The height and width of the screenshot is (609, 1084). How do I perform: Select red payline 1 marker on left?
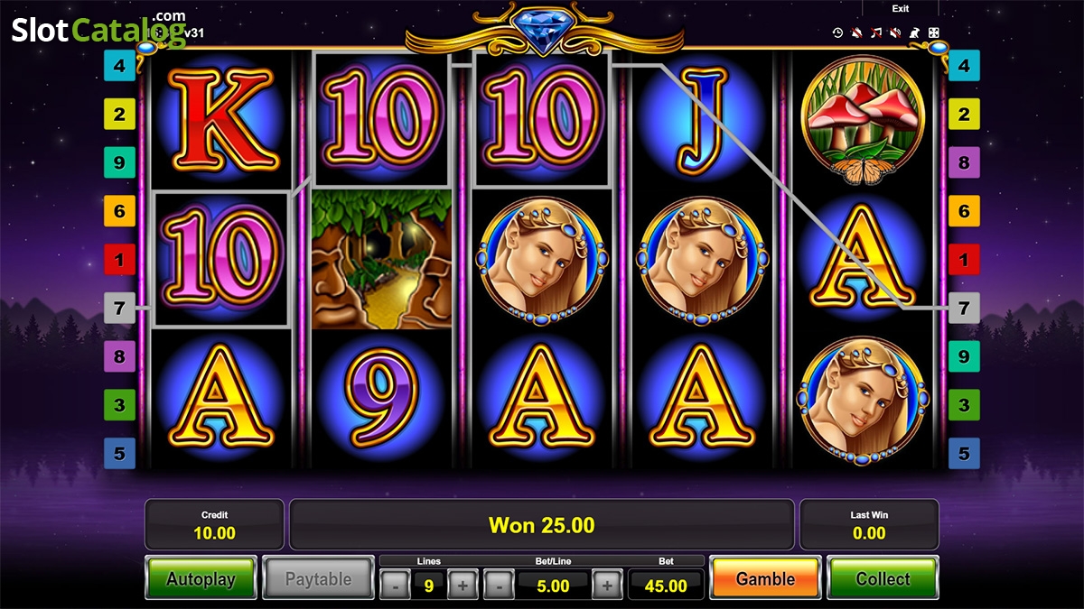[x=119, y=260]
